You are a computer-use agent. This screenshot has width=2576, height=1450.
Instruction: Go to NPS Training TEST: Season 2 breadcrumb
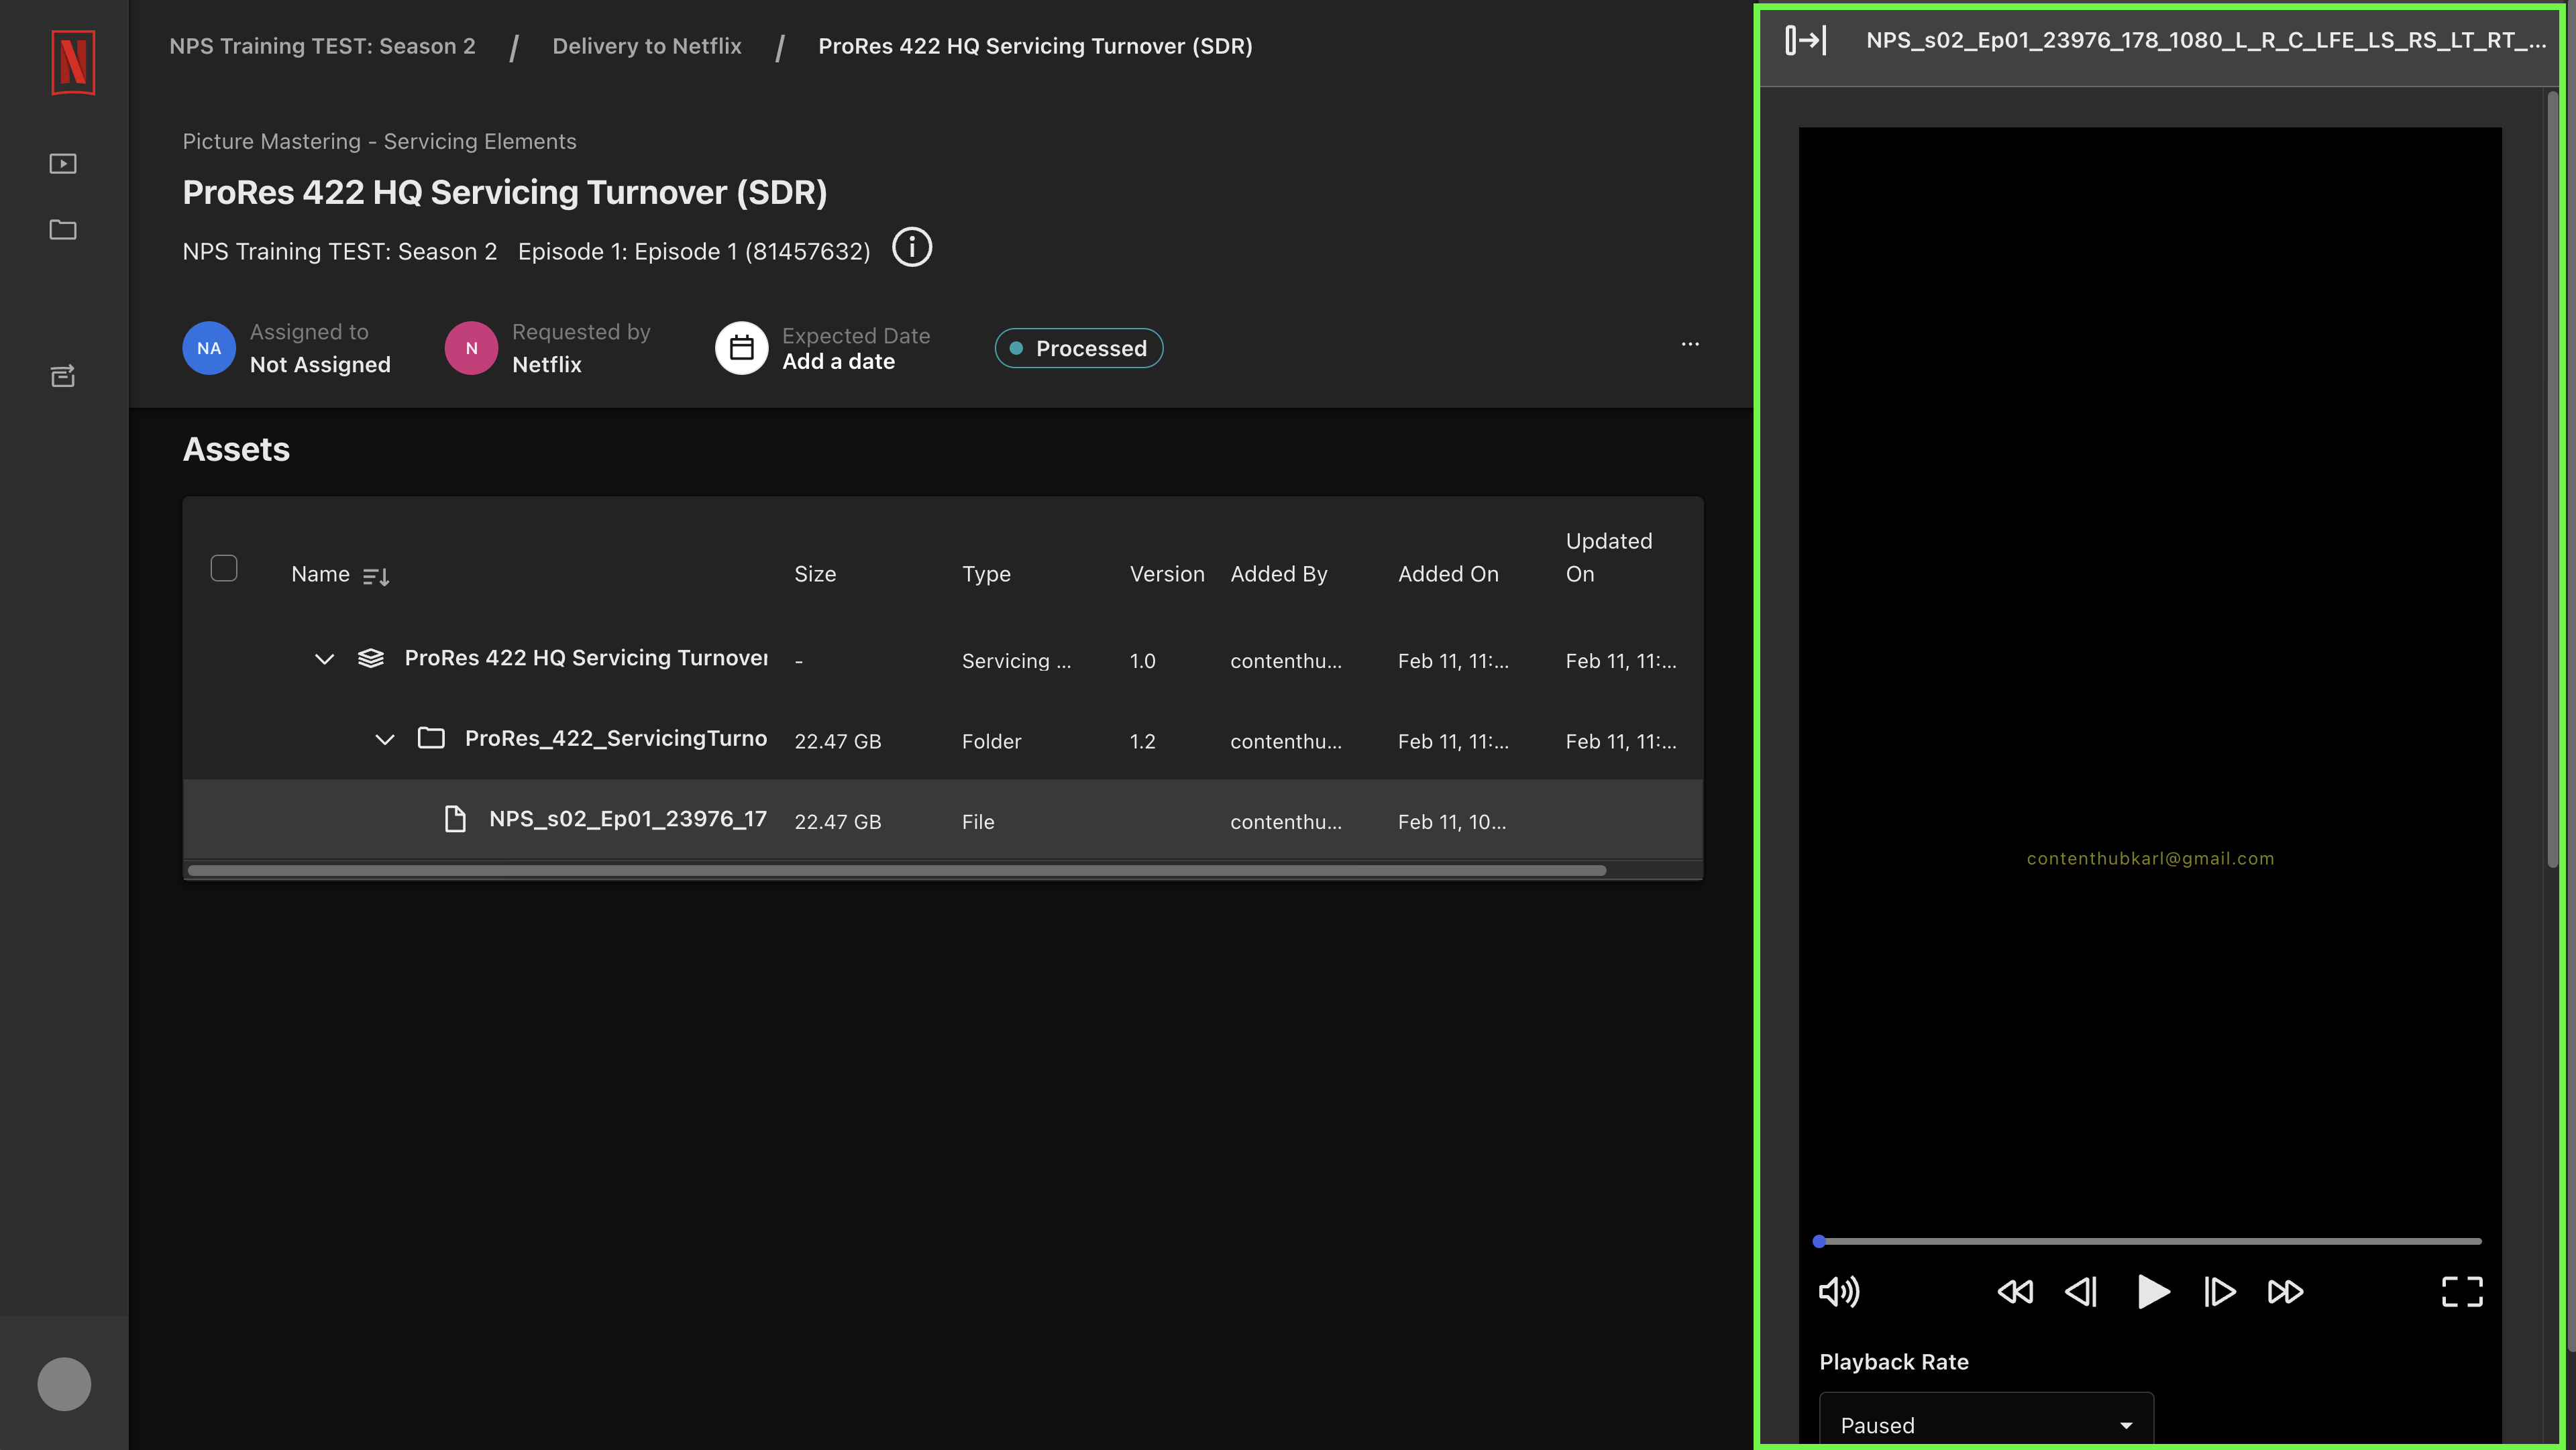pos(322,46)
